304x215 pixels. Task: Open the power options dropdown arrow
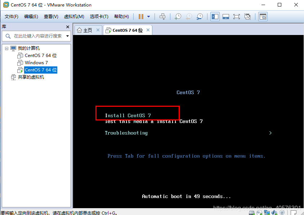coord(148,17)
